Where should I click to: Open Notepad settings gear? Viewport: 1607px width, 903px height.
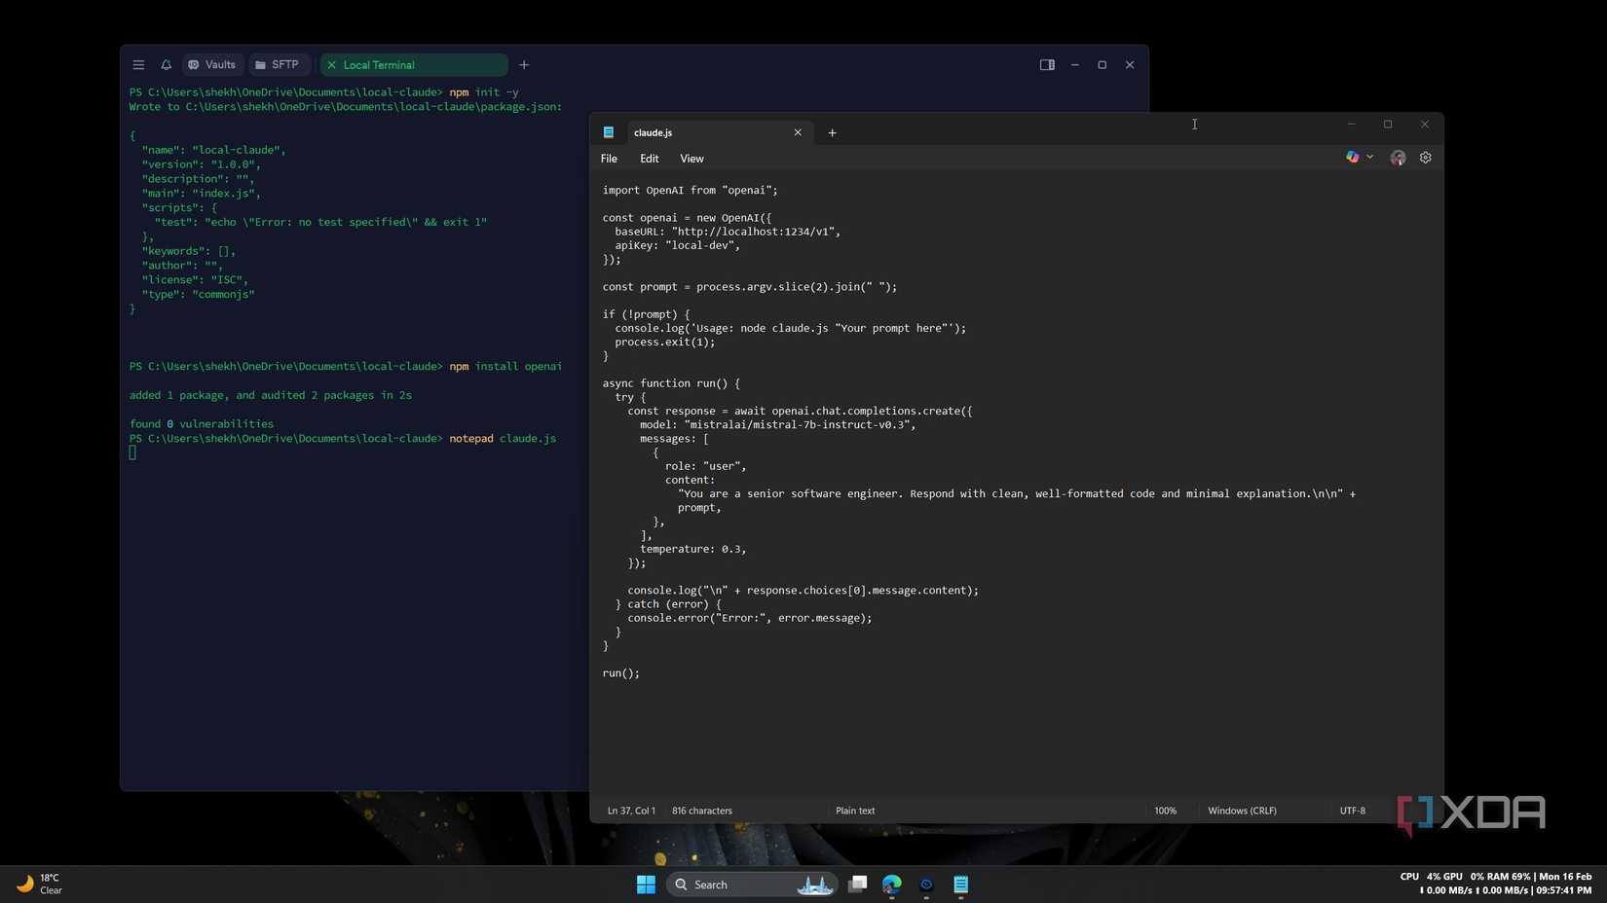pyautogui.click(x=1426, y=158)
